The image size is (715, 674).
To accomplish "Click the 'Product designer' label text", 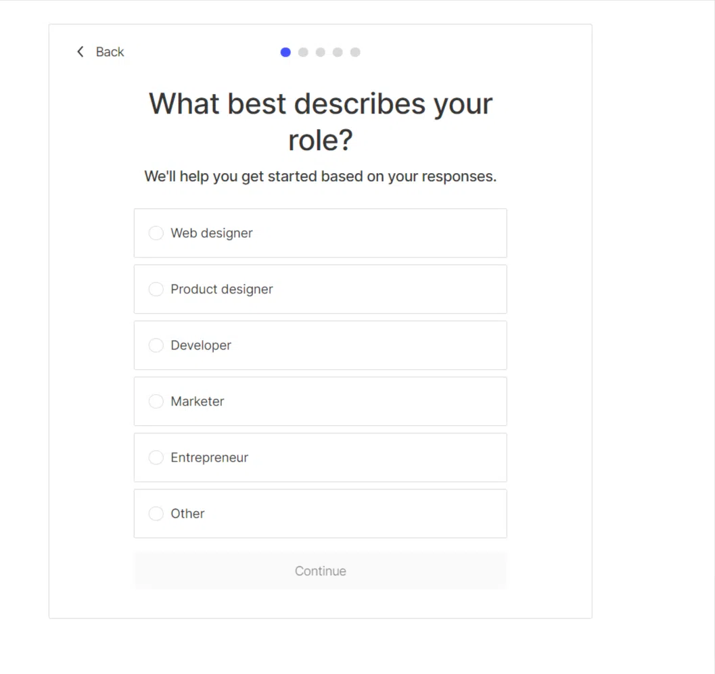I will (x=222, y=289).
